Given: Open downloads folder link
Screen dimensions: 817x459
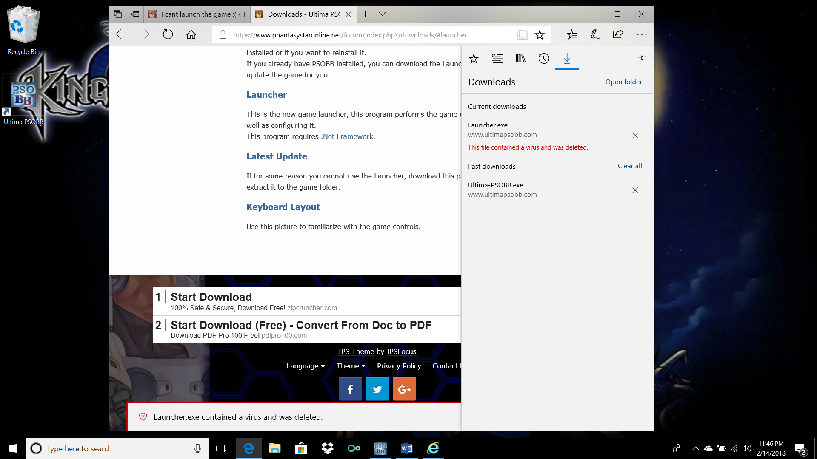Looking at the screenshot, I should (623, 82).
